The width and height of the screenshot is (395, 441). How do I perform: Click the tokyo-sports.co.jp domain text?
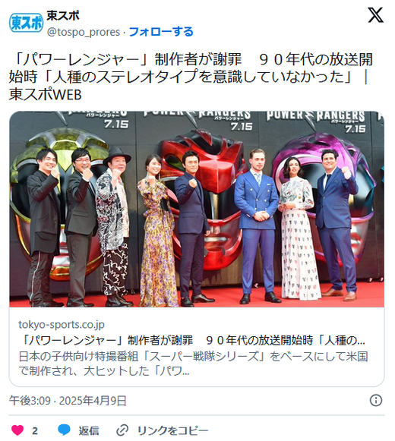[62, 325]
